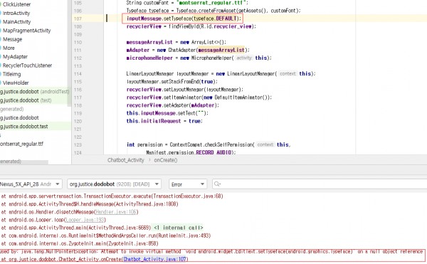427x264 pixels.
Task: Click gutter at line number 107
Action: coord(78,19)
